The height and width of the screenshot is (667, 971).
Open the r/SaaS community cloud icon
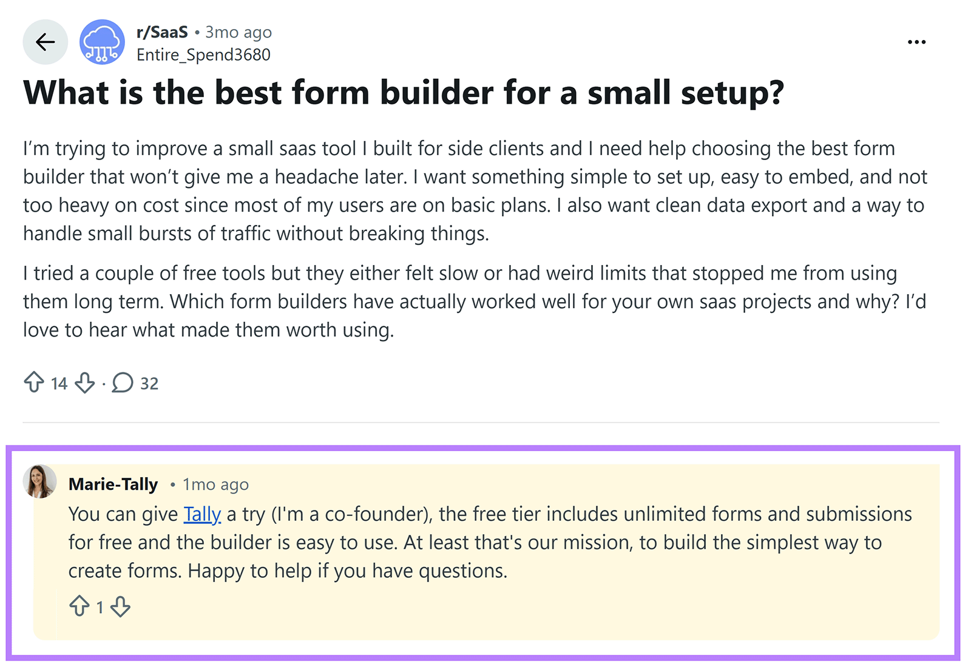click(102, 41)
